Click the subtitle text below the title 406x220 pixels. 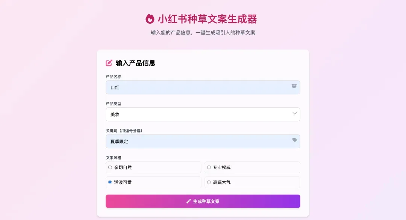tap(203, 33)
